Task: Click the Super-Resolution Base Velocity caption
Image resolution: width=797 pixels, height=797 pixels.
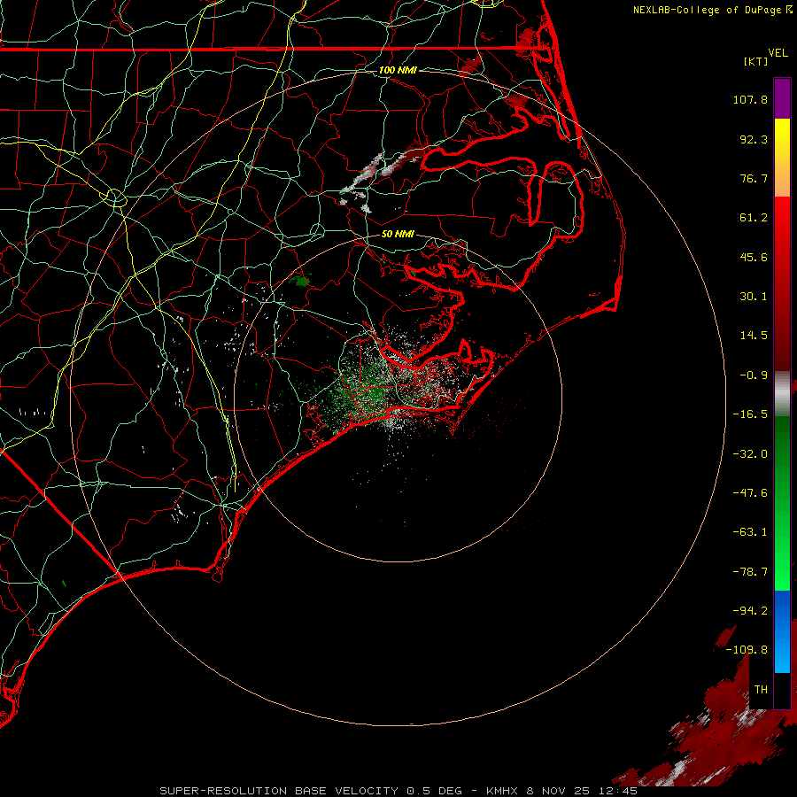Action: pos(398,791)
